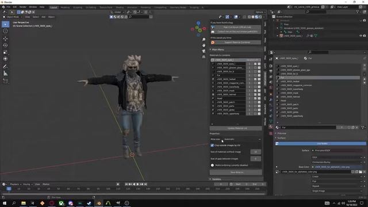
Task: Open the Render properties tab icon
Action: [x=271, y=66]
